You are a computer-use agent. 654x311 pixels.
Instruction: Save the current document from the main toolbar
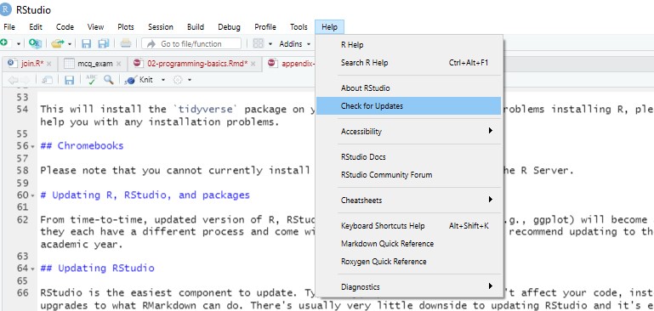point(87,43)
